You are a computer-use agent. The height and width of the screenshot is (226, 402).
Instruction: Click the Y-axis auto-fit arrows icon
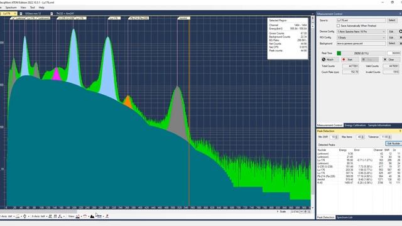(25, 217)
